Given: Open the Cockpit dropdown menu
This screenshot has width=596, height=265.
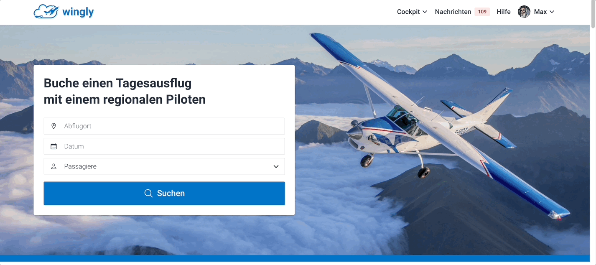Looking at the screenshot, I should pos(412,12).
